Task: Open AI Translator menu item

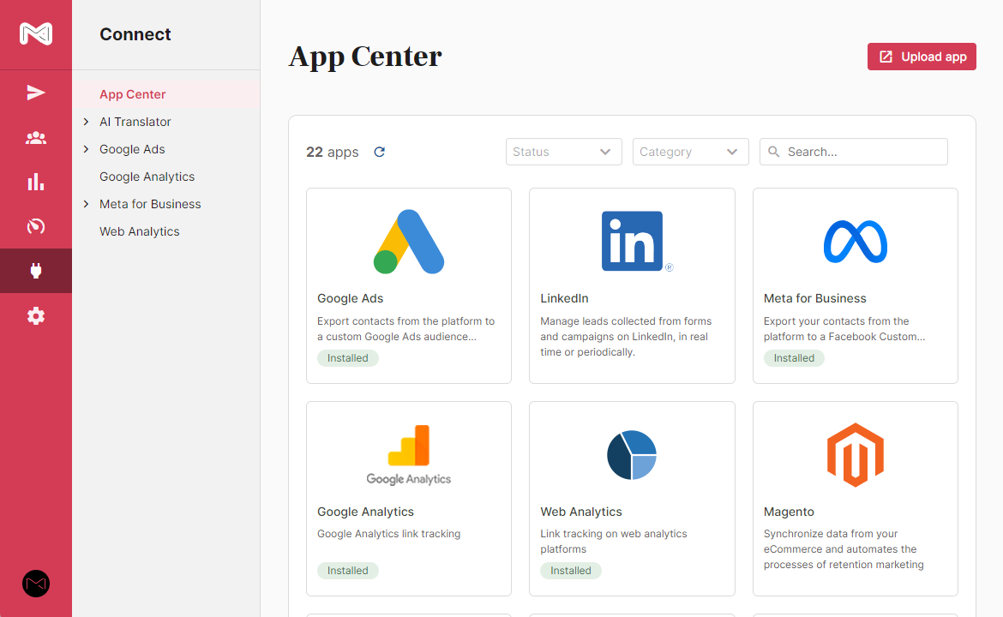Action: (x=135, y=122)
